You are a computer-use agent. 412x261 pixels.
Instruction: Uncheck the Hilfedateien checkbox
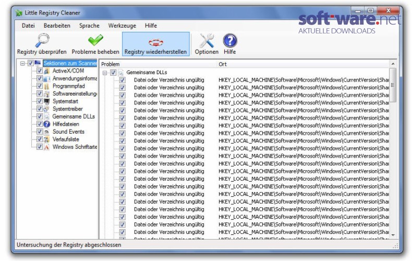click(x=40, y=124)
